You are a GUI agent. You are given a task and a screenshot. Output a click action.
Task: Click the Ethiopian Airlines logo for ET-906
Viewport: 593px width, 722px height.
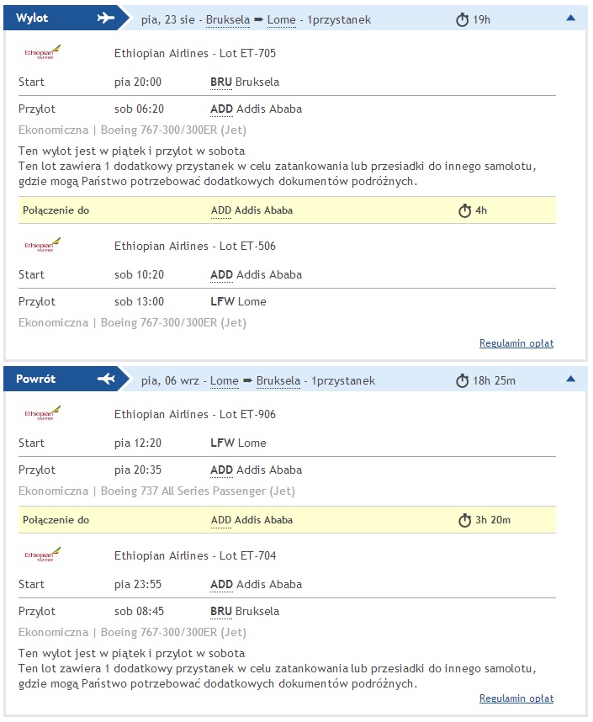coord(42,412)
